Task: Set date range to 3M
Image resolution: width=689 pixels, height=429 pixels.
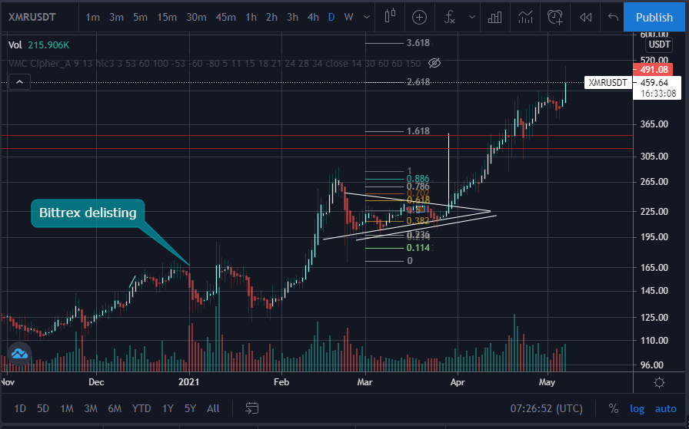Action: tap(91, 408)
